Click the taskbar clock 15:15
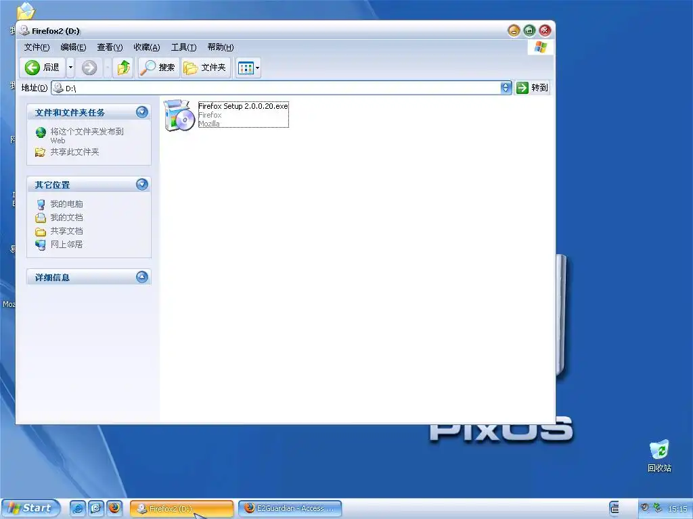Image resolution: width=693 pixels, height=519 pixels. [x=677, y=509]
